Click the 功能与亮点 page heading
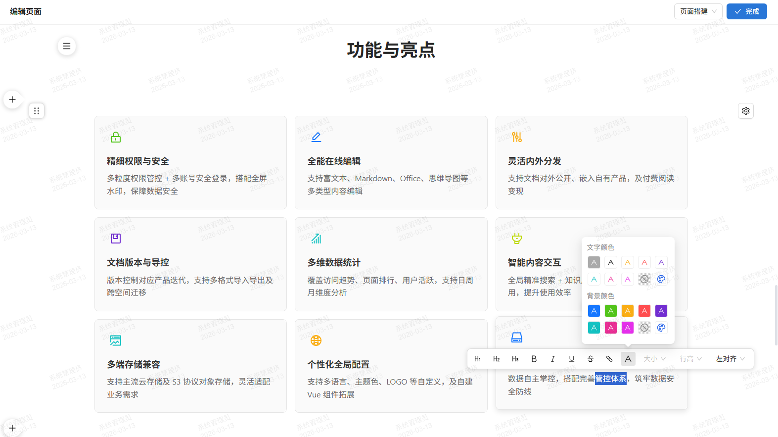Viewport: 778px width, 437px height. pyautogui.click(x=391, y=50)
